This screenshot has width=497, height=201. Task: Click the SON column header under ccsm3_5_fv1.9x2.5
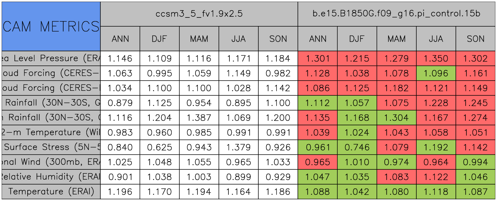278,39
